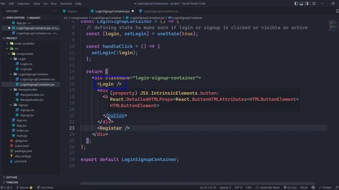The image size is (339, 190).
Task: Click the Prettier status item
Action: [325, 188]
